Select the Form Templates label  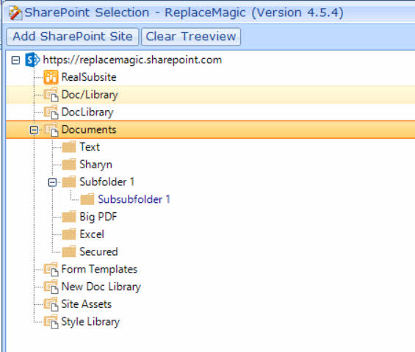(99, 270)
